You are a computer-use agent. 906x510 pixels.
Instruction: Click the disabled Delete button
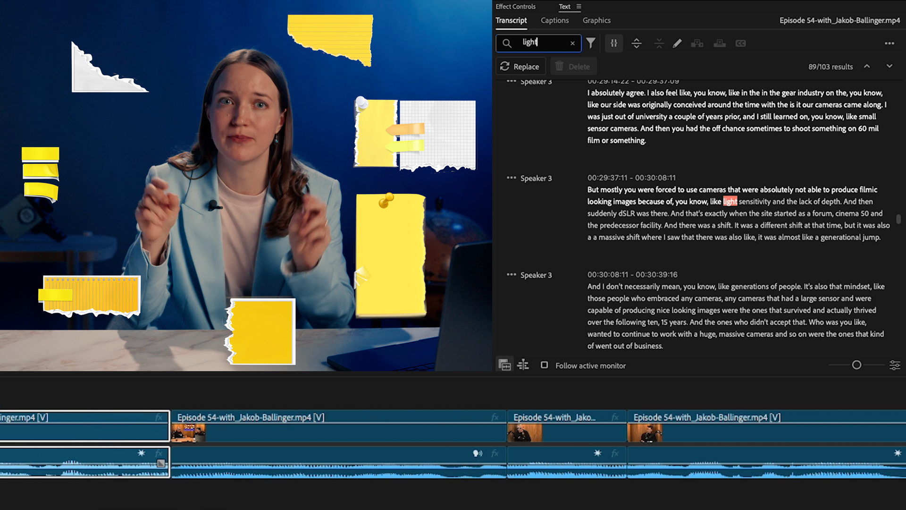point(573,66)
